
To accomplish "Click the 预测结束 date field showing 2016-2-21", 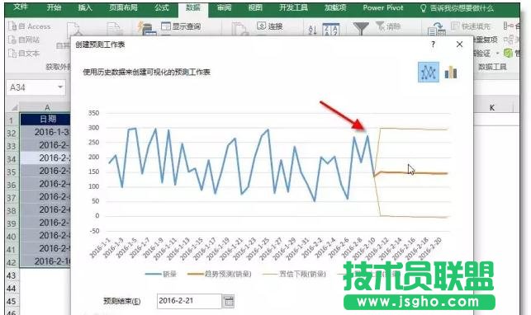I will pos(189,301).
